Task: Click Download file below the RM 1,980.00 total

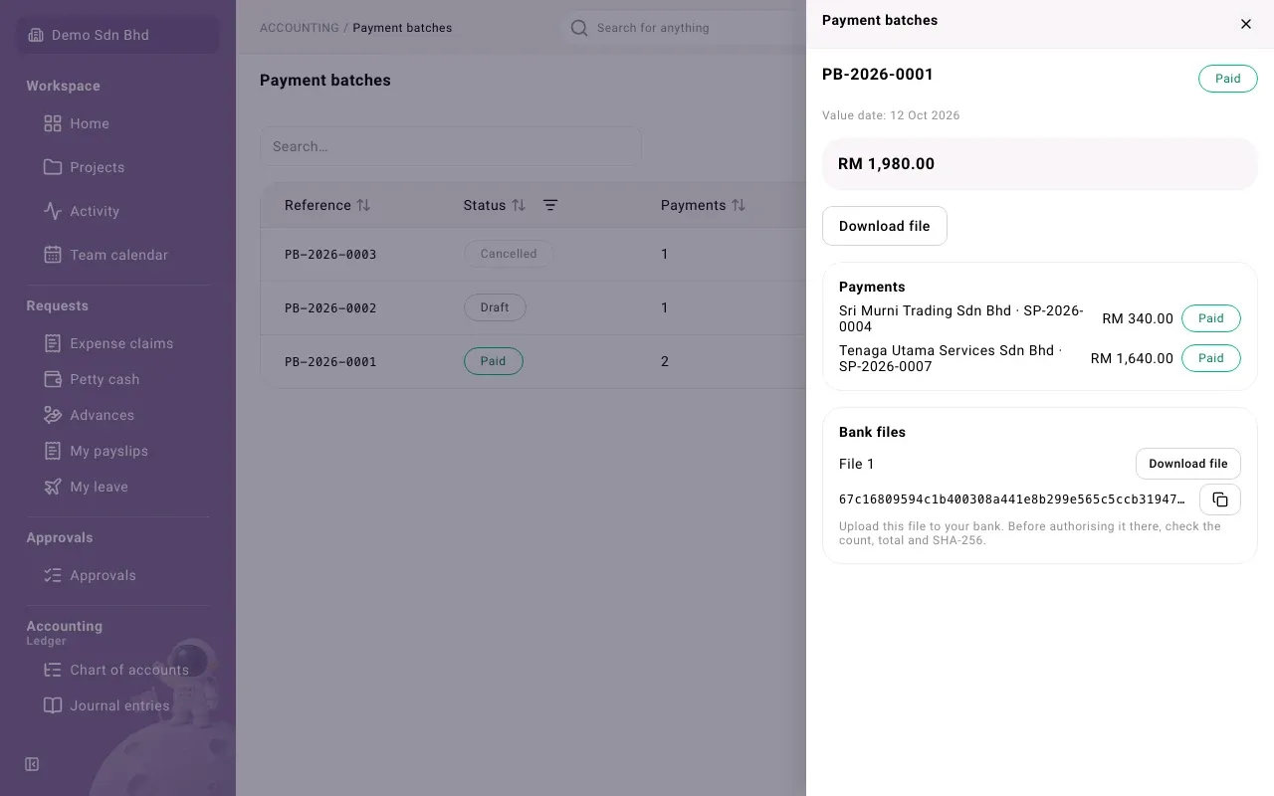Action: 884,226
